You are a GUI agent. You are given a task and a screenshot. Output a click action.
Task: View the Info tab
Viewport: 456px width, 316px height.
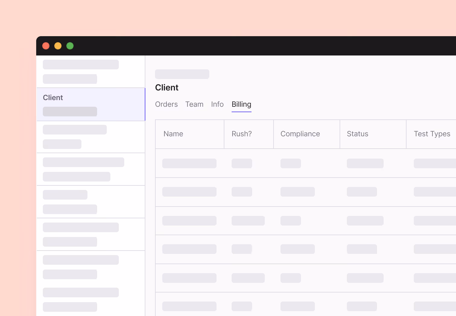(217, 104)
